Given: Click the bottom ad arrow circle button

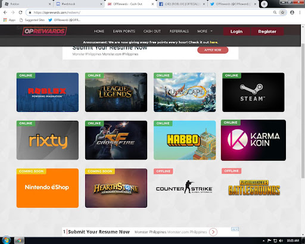Looking at the screenshot, I should [x=213, y=232].
